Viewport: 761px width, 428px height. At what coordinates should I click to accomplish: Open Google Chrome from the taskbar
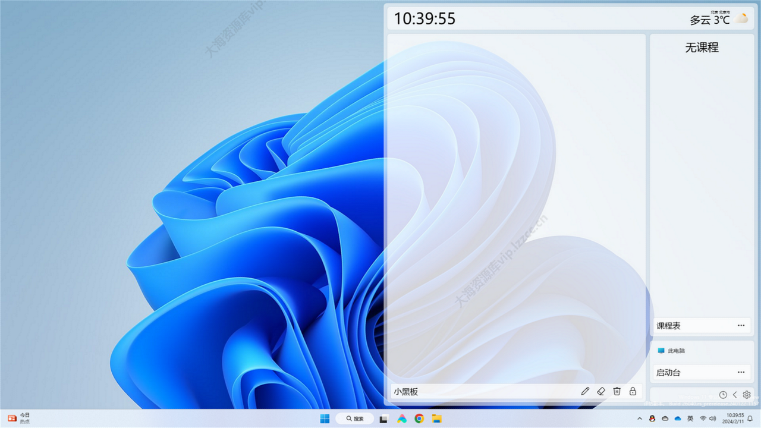[x=419, y=418]
